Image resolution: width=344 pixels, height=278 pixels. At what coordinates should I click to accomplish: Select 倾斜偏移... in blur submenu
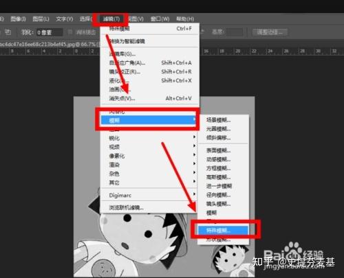pyautogui.click(x=223, y=138)
